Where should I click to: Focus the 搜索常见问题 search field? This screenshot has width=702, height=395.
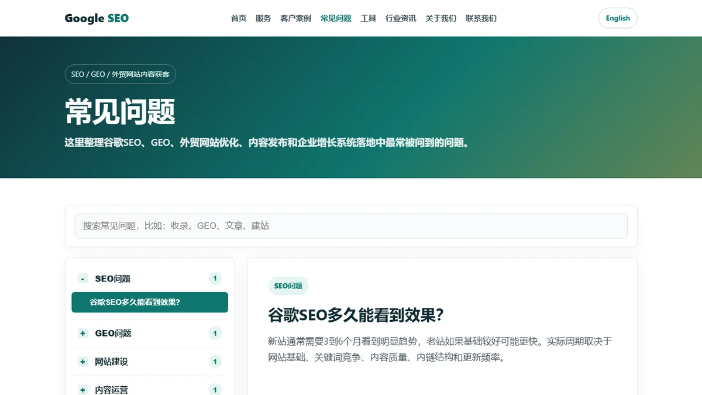pyautogui.click(x=351, y=226)
